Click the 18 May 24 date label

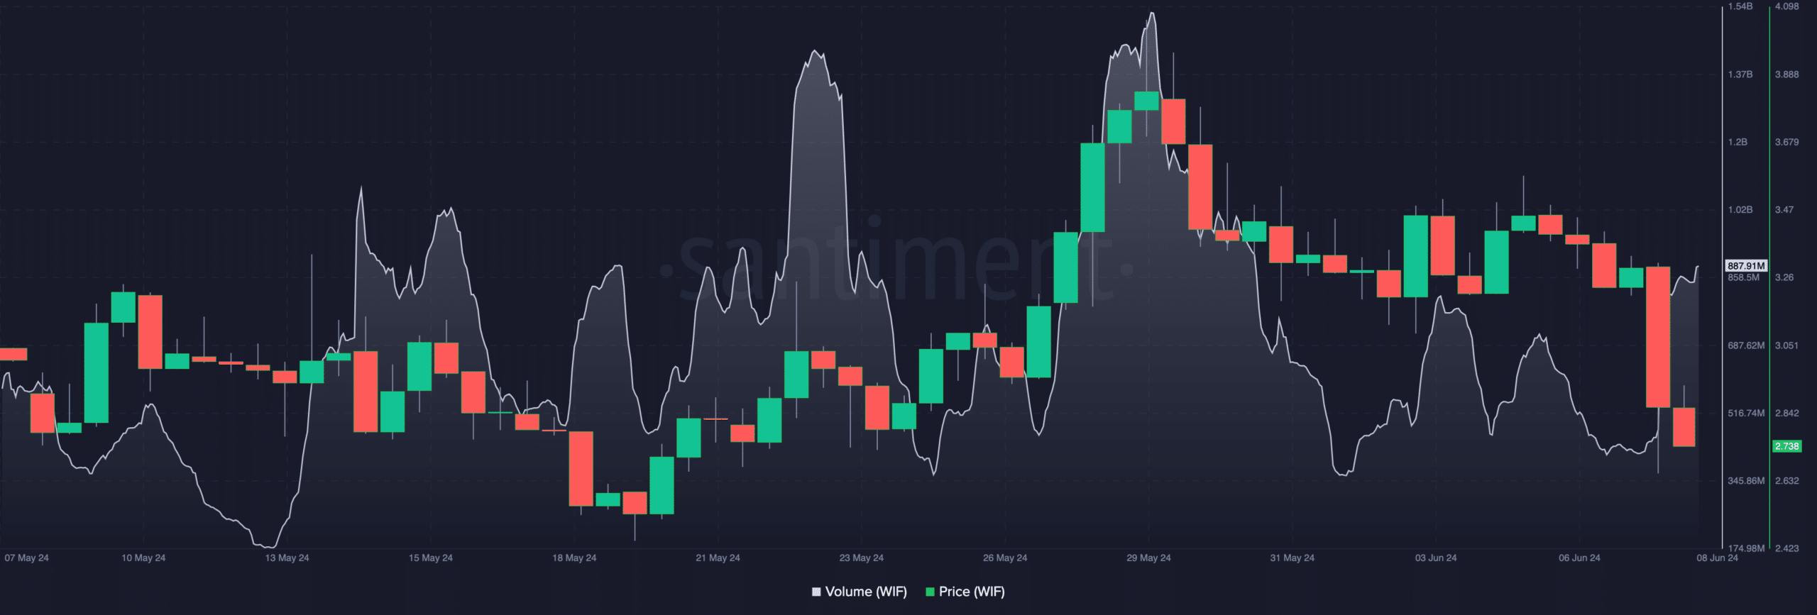(574, 558)
